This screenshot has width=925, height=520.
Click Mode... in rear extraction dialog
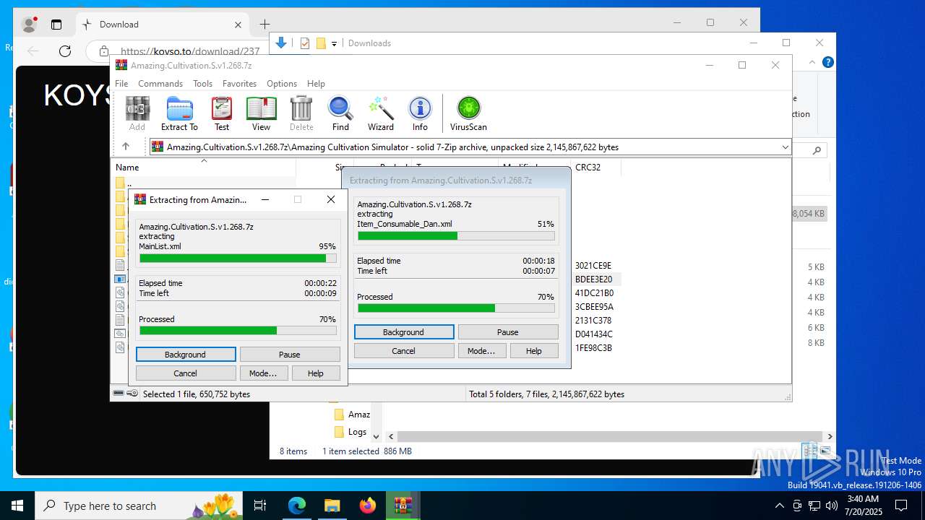tap(481, 351)
